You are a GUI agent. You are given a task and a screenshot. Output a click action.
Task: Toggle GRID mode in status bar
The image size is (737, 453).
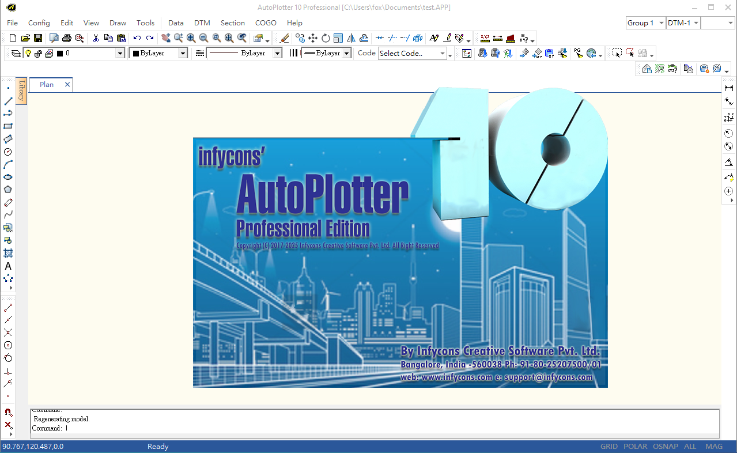click(609, 447)
